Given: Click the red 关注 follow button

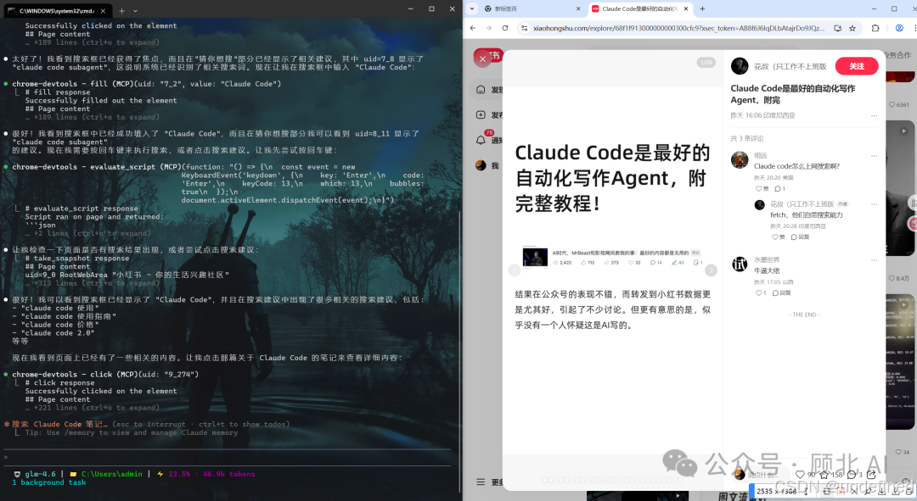Looking at the screenshot, I should [x=856, y=66].
